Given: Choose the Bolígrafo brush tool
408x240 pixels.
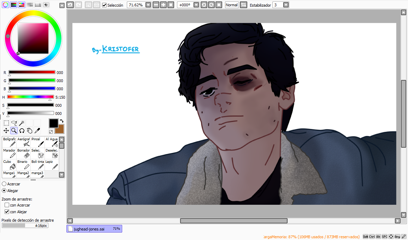Looking at the screenshot, I should point(10,142).
